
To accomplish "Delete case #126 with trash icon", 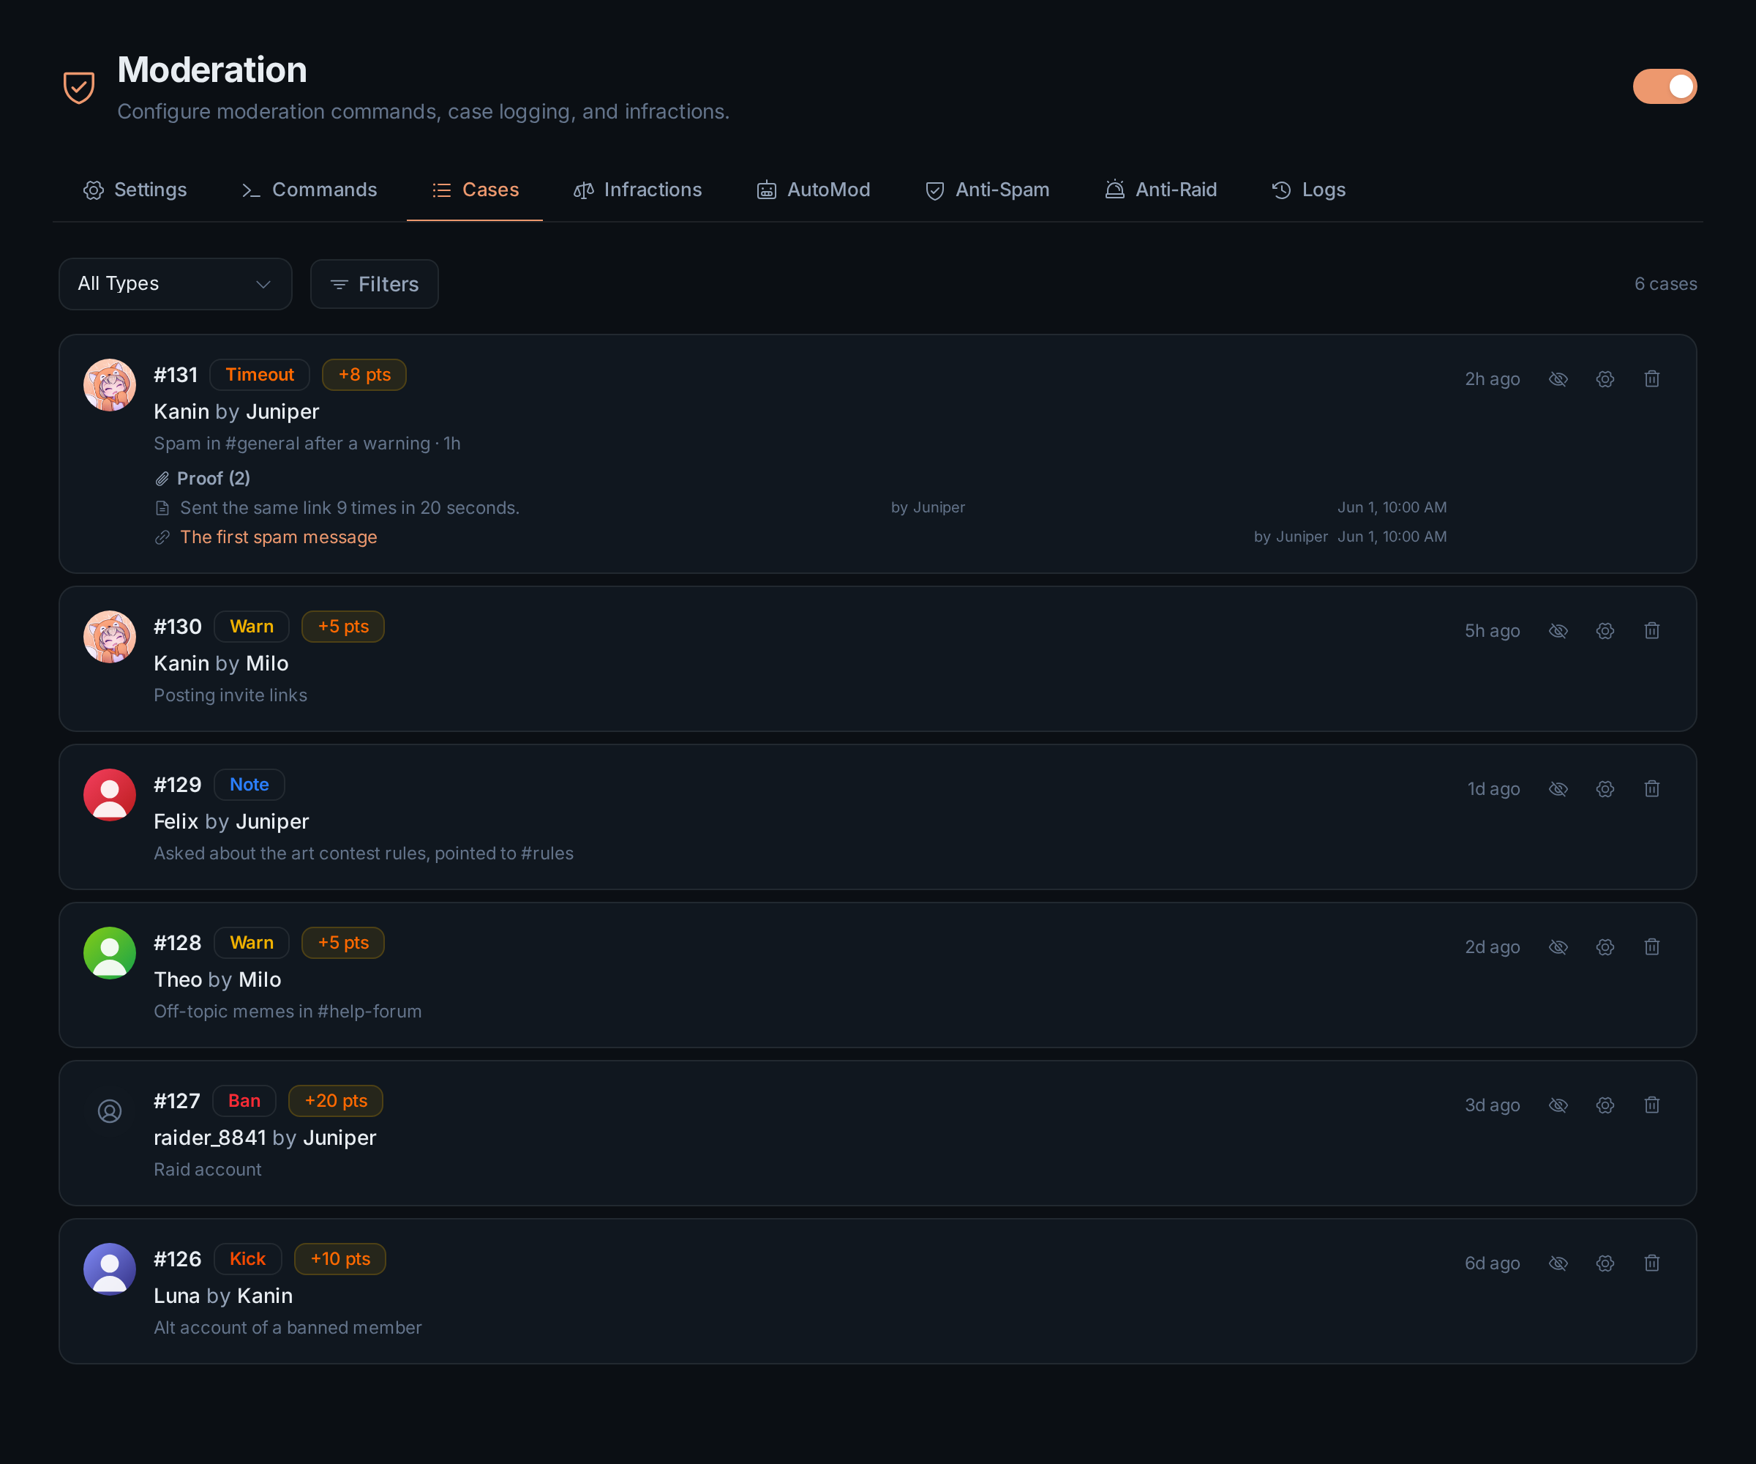I will (x=1651, y=1263).
